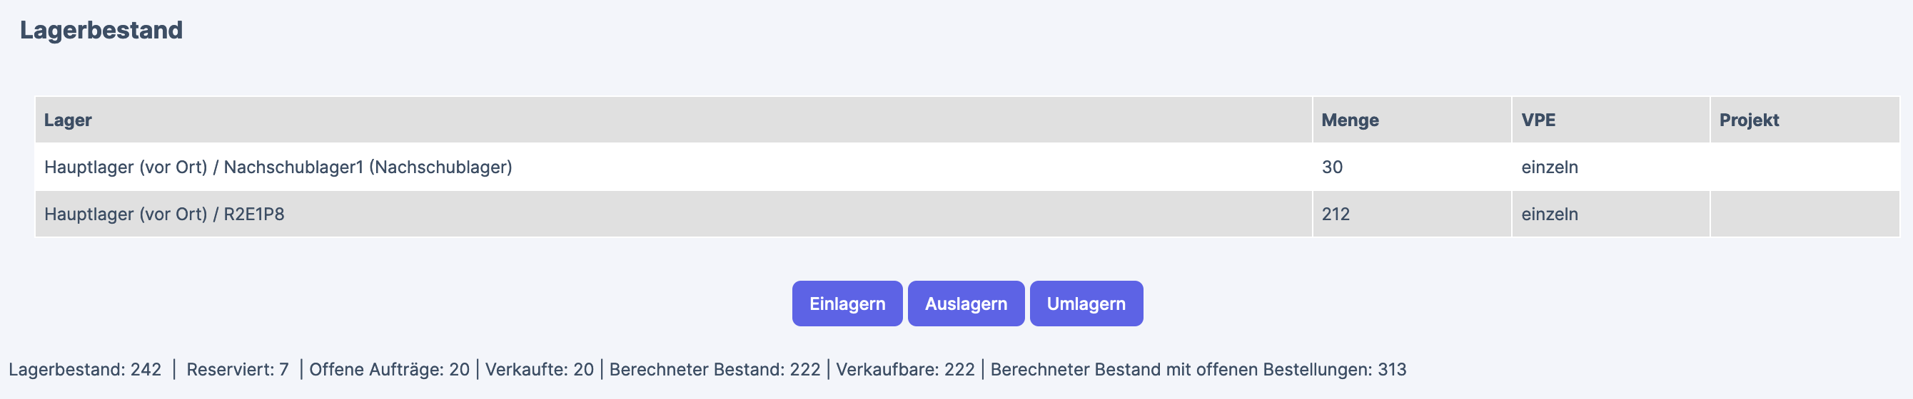Click the VPE column header
This screenshot has height=399, width=1913.
click(1538, 120)
